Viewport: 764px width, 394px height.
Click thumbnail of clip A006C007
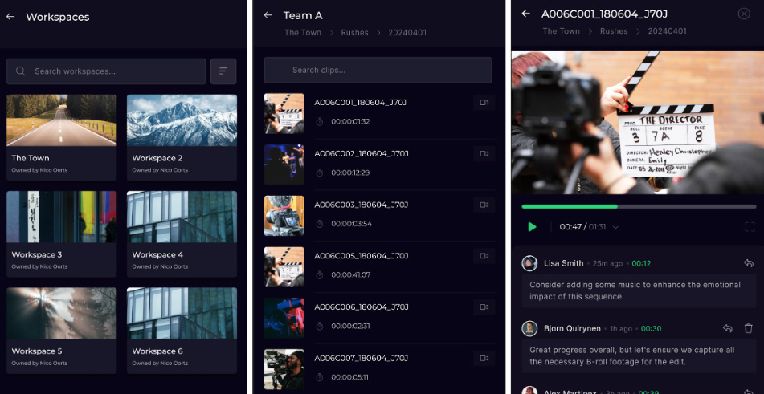pos(284,369)
